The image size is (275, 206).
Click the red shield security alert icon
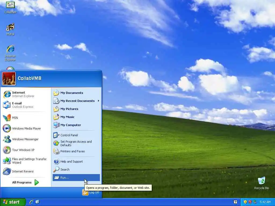click(250, 202)
